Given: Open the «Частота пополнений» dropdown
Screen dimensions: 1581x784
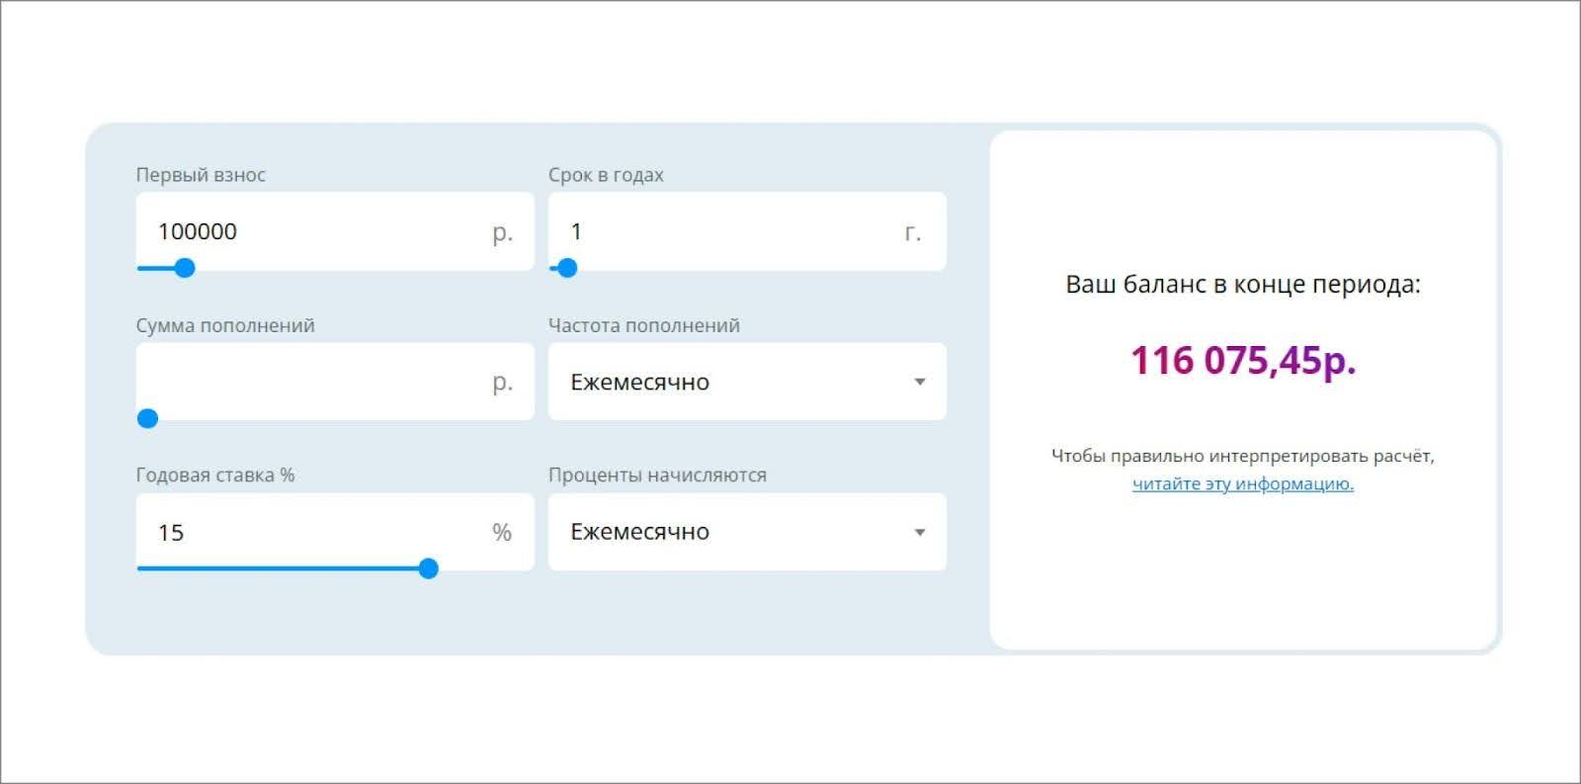Looking at the screenshot, I should [746, 382].
